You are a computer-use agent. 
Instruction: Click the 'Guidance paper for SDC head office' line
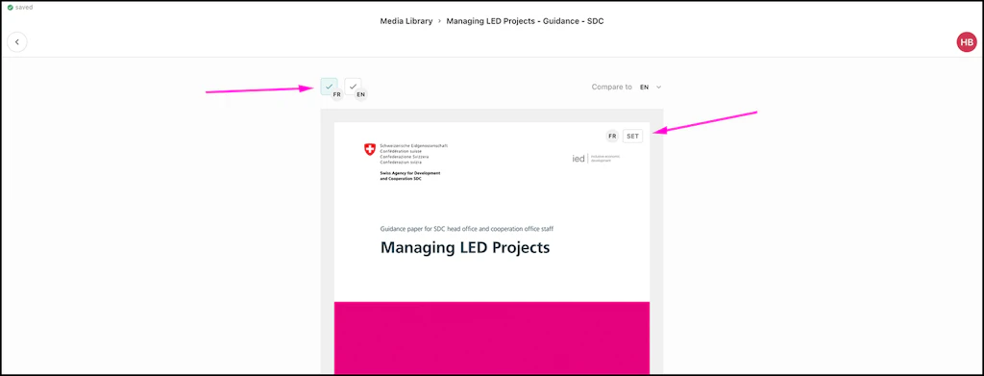tap(467, 229)
